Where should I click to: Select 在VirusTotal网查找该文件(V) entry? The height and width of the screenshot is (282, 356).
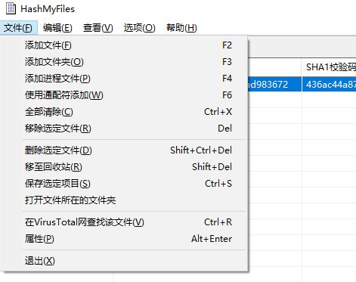[x=125, y=222]
